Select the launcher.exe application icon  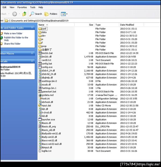[x=40, y=119]
